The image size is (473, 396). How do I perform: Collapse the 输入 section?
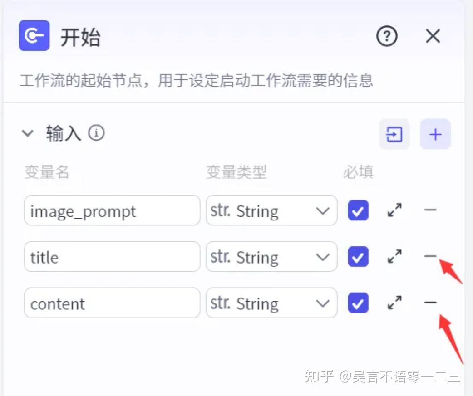coord(28,134)
